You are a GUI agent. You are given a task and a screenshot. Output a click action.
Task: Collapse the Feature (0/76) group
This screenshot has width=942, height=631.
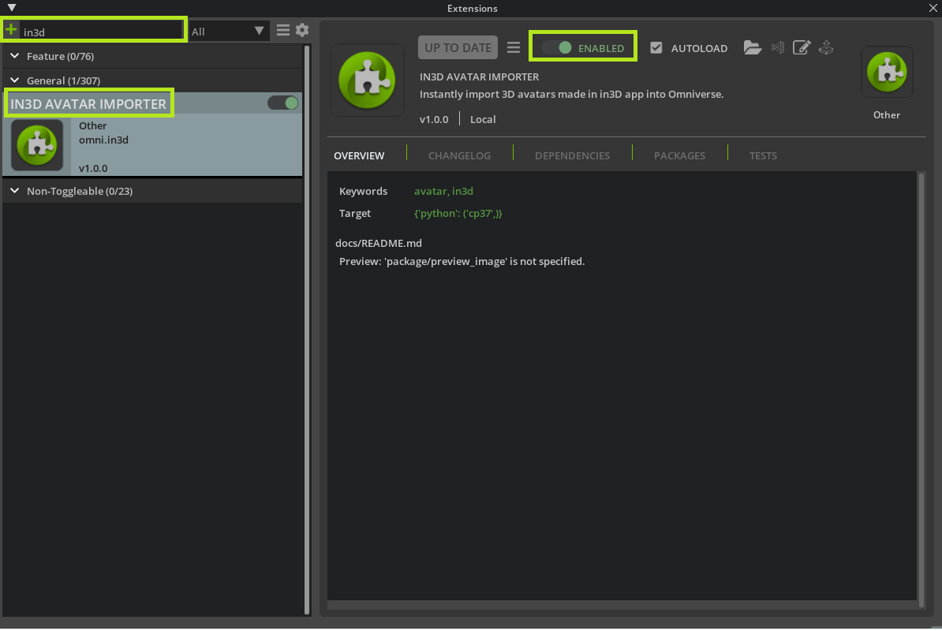15,56
